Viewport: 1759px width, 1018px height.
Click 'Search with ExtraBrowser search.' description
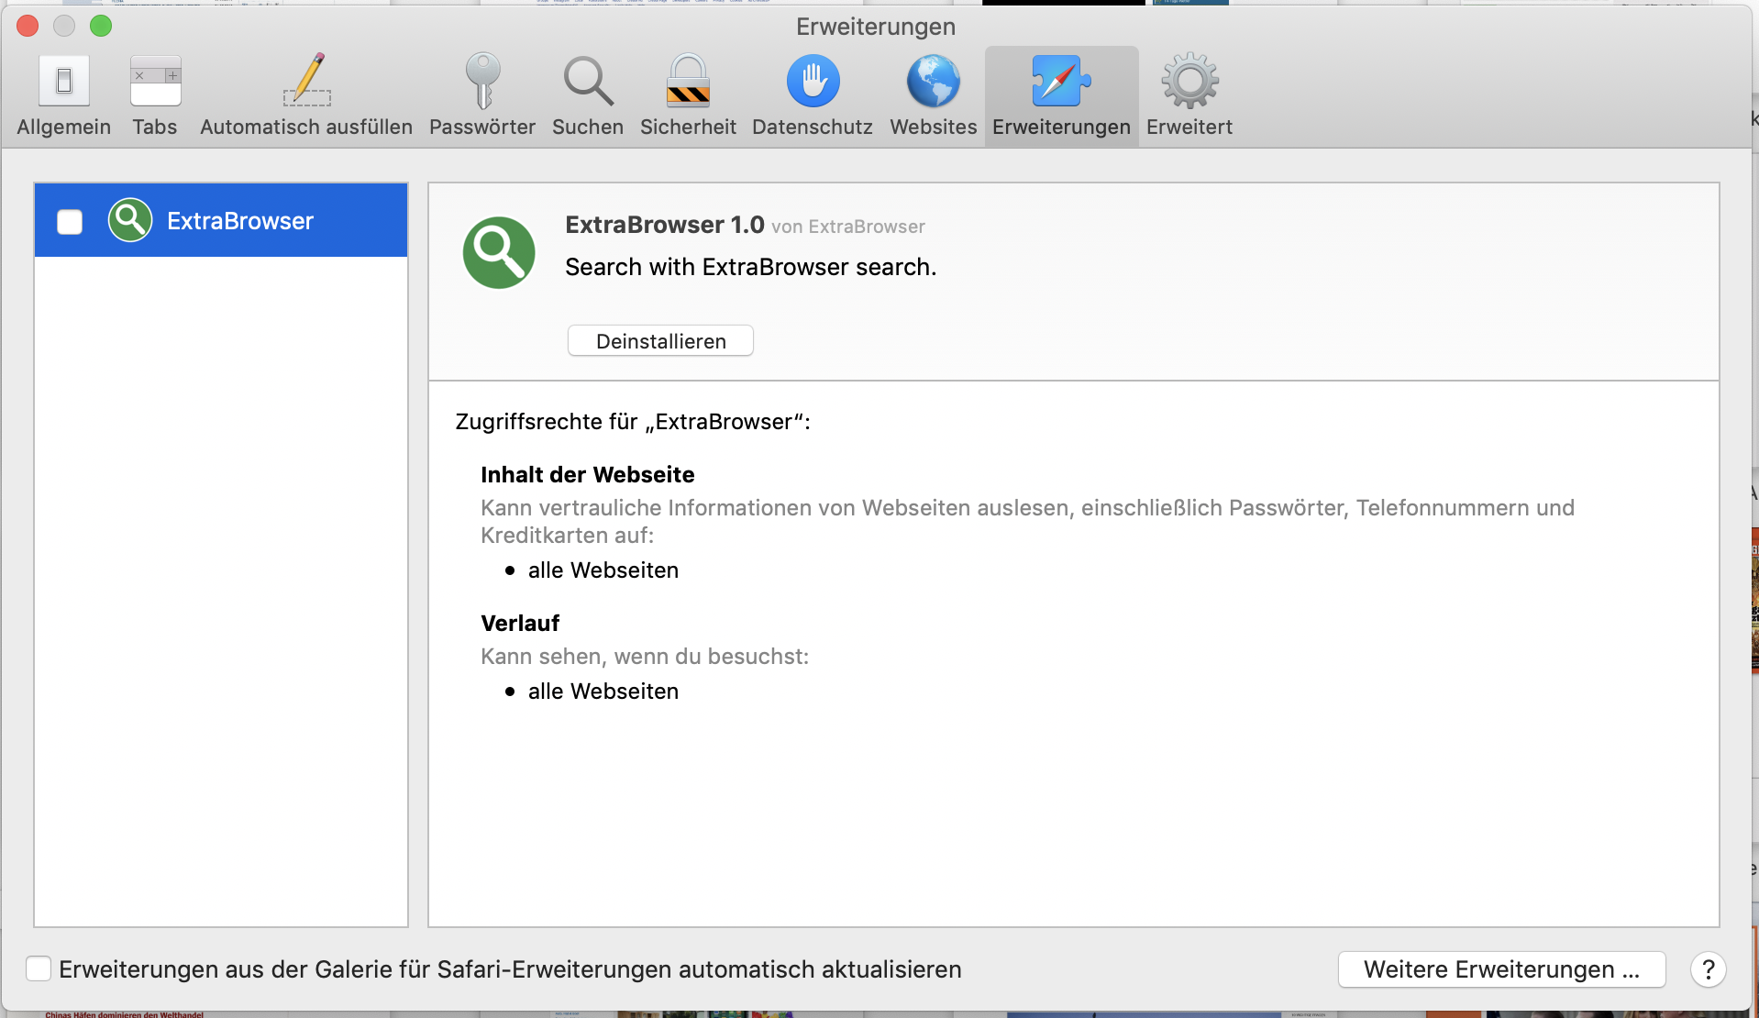click(751, 267)
